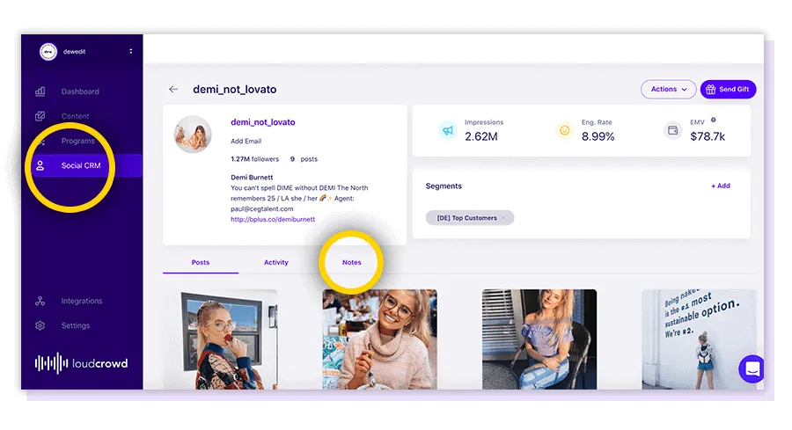
Task: Click the paul@cegtalent.com email text
Action: 261,208
